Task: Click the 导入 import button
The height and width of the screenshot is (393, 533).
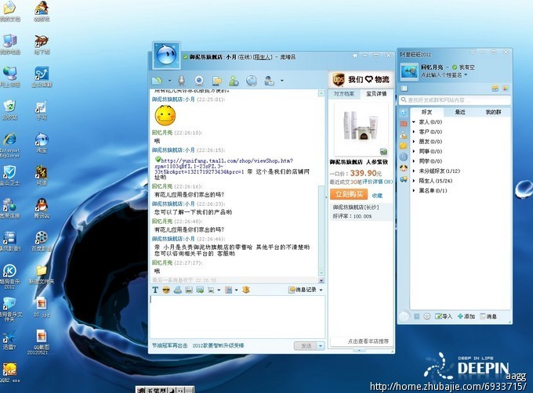Action: 444,316
